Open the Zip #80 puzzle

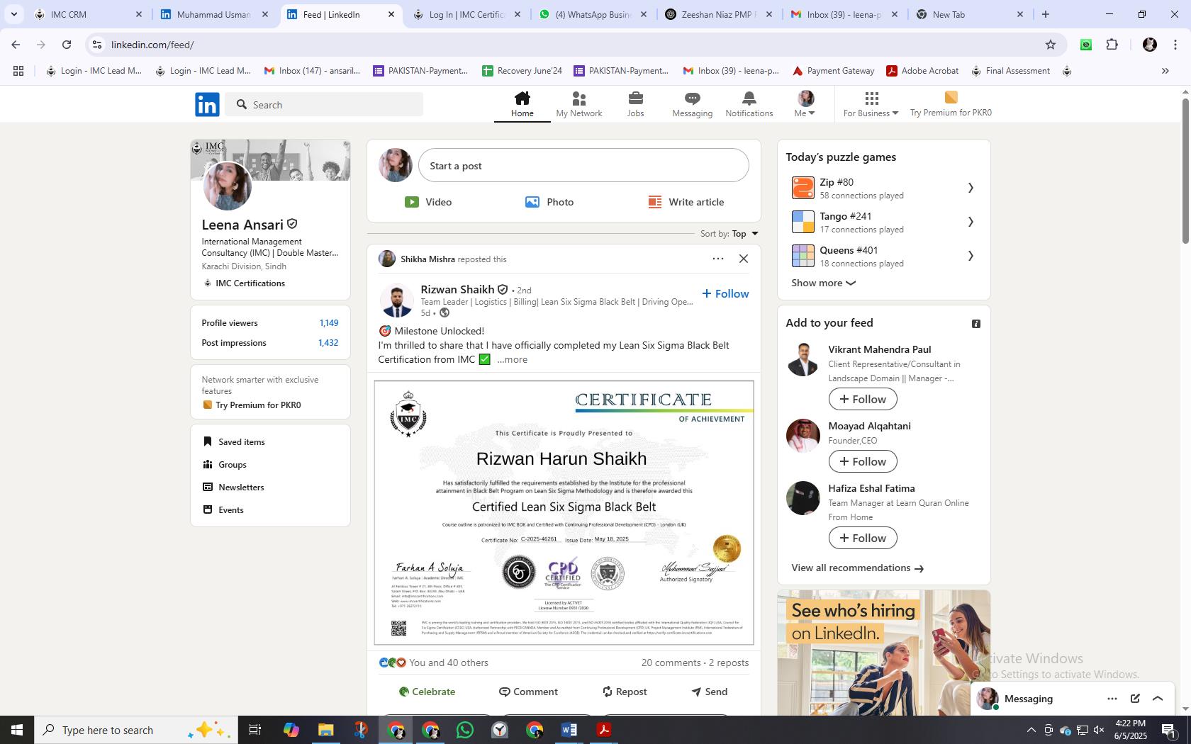click(883, 188)
